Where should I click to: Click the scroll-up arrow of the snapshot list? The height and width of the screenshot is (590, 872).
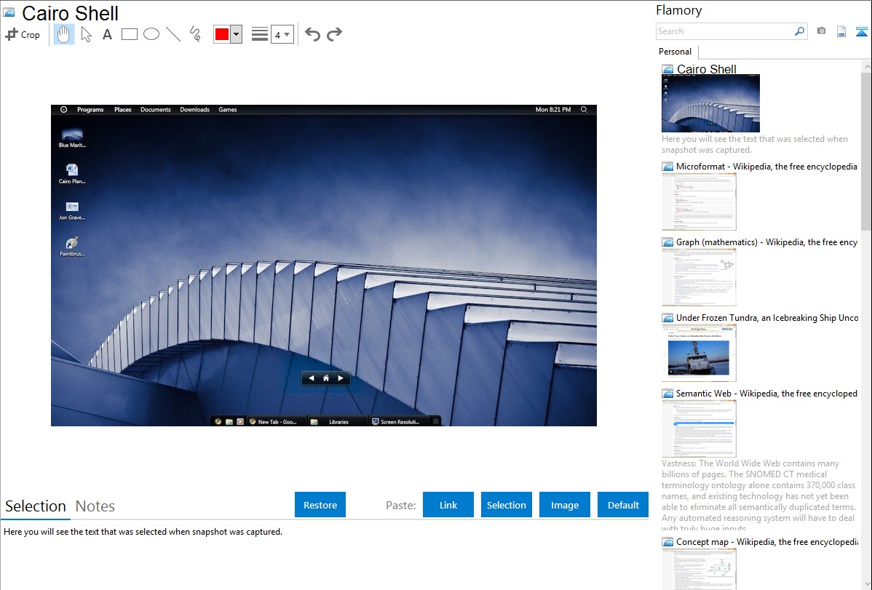866,66
